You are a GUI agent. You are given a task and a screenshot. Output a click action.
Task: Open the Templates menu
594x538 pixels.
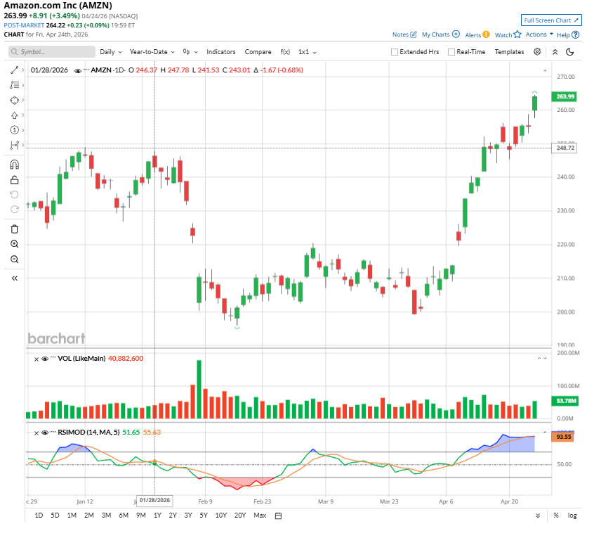(509, 52)
